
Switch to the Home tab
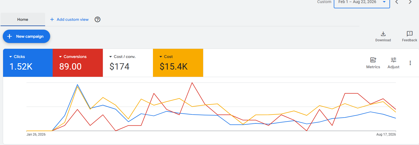pyautogui.click(x=23, y=19)
